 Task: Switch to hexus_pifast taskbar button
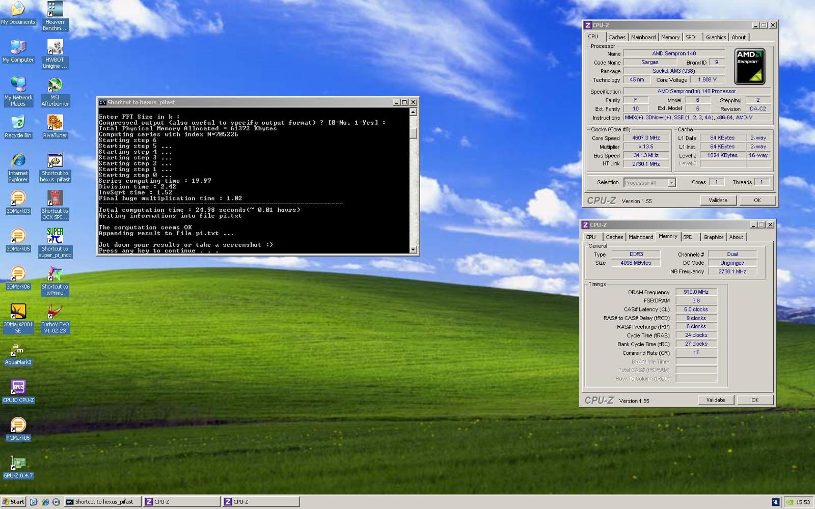102,502
